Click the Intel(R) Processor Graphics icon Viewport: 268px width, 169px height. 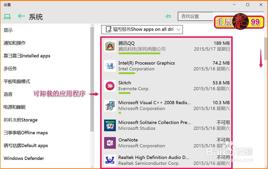(110, 66)
